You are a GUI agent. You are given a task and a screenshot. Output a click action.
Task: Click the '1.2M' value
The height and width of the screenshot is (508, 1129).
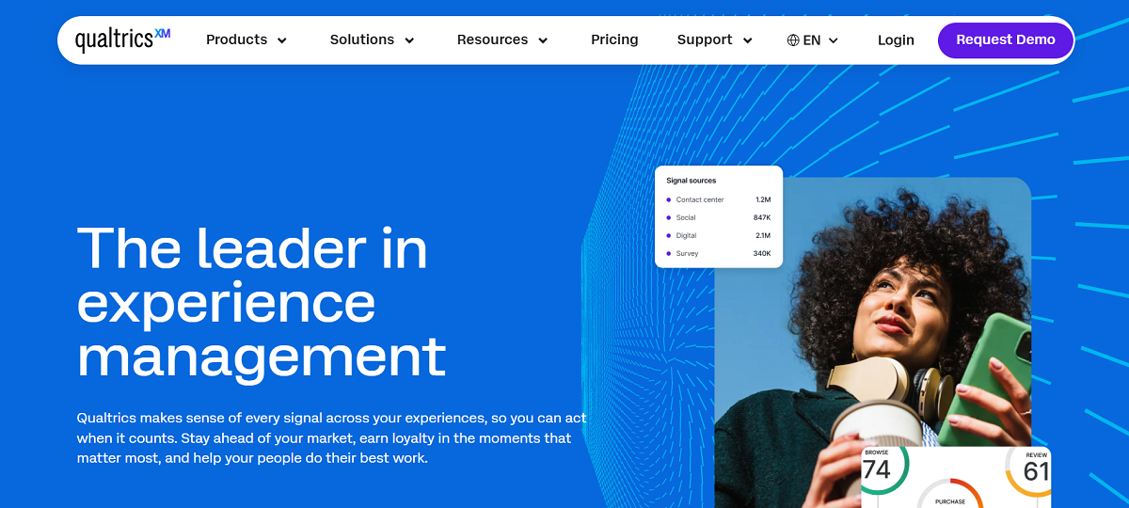click(763, 199)
